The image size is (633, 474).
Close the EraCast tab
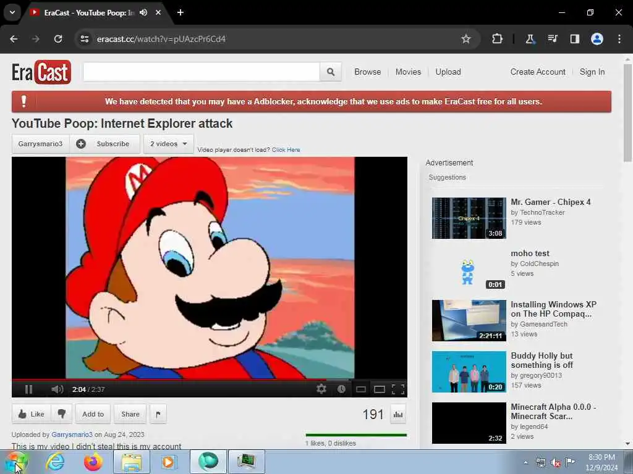[x=158, y=12]
